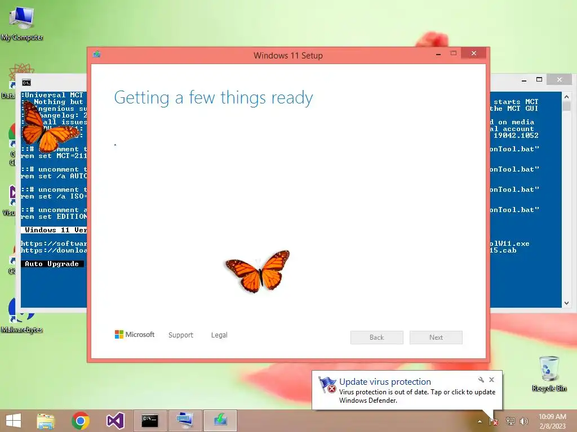Viewport: 577px width, 432px height.
Task: Click the console scrollbar thumb
Action: click(x=567, y=106)
